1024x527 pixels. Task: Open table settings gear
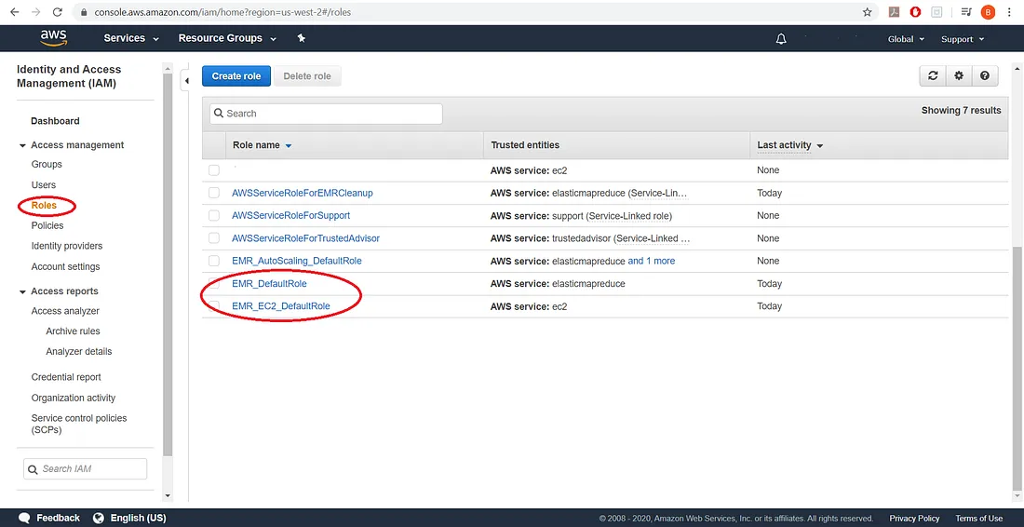[959, 75]
